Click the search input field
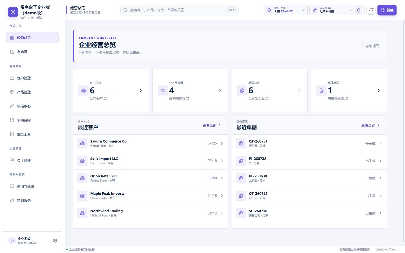 tap(179, 10)
